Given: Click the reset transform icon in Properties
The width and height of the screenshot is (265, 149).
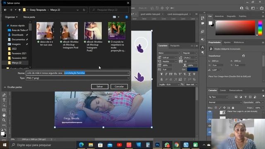Looking at the screenshot, I should (x=243, y=56).
